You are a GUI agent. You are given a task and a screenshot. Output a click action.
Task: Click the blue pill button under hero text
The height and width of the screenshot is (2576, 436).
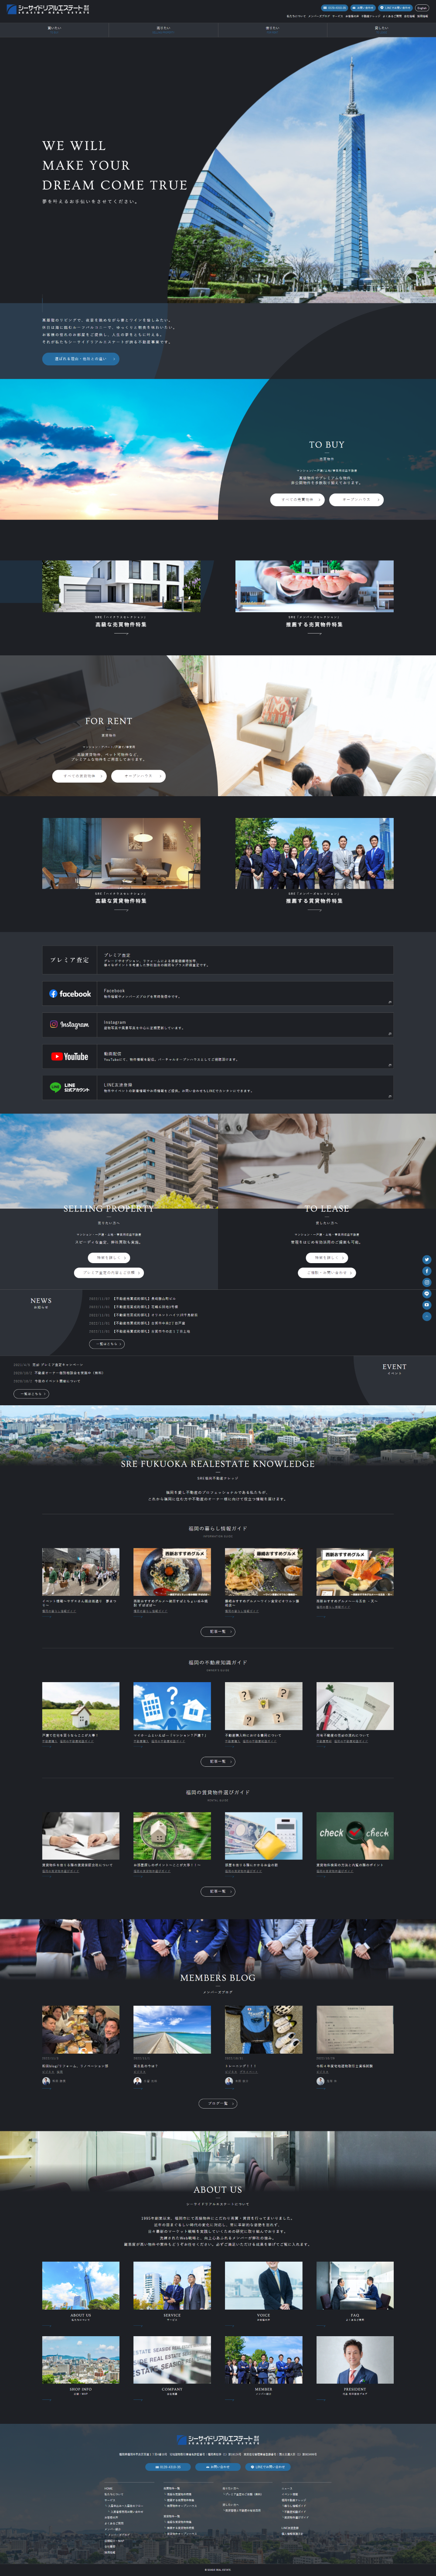coord(81,359)
